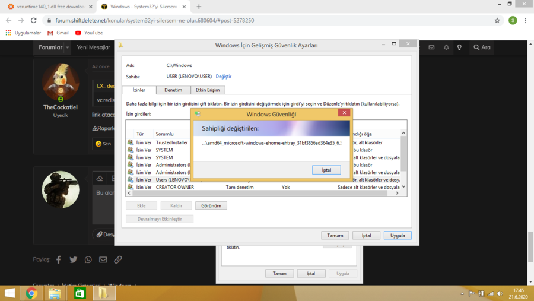The width and height of the screenshot is (534, 301).
Task: Open the Chrome three-dot menu
Action: pos(526,20)
